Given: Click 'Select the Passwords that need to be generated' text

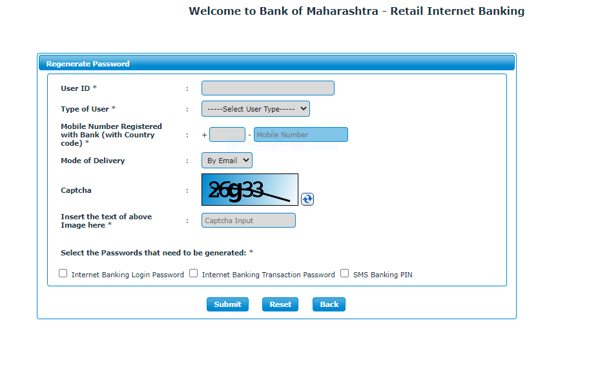Looking at the screenshot, I should (157, 253).
